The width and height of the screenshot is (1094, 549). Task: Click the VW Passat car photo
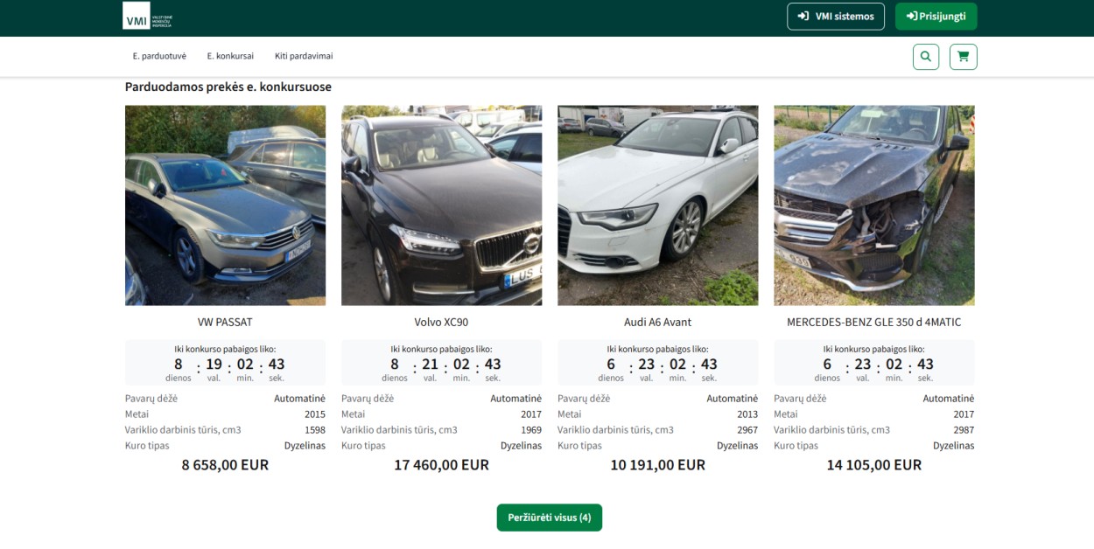click(225, 205)
